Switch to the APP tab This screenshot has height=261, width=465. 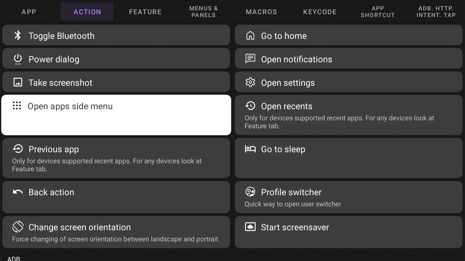tap(29, 12)
